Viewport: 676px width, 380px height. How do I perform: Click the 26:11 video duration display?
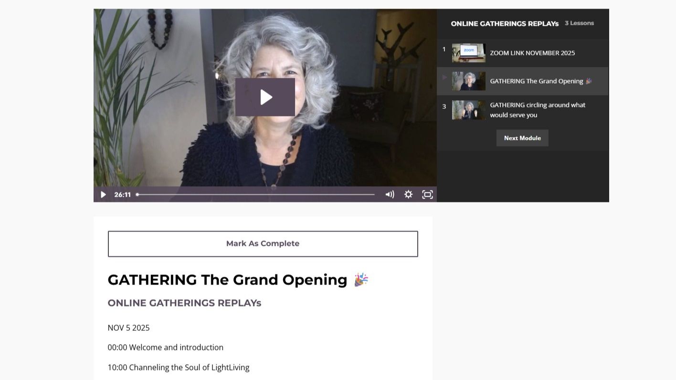click(x=123, y=194)
